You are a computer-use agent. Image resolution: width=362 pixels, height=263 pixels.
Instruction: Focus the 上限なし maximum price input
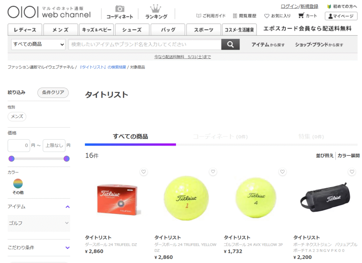[54, 145]
